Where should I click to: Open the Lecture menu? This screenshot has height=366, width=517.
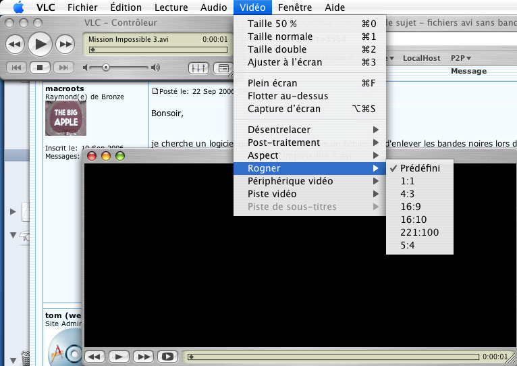tap(171, 7)
